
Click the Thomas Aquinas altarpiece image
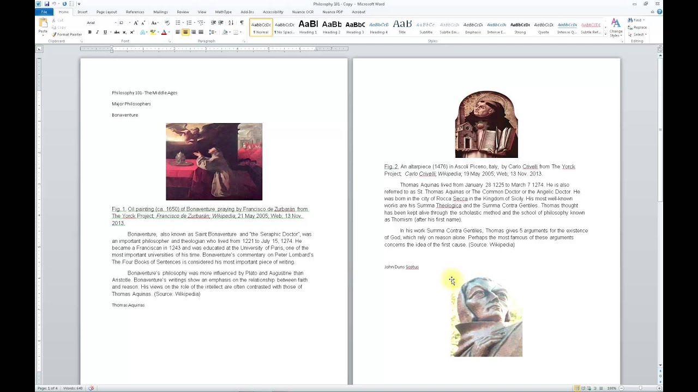tap(486, 125)
